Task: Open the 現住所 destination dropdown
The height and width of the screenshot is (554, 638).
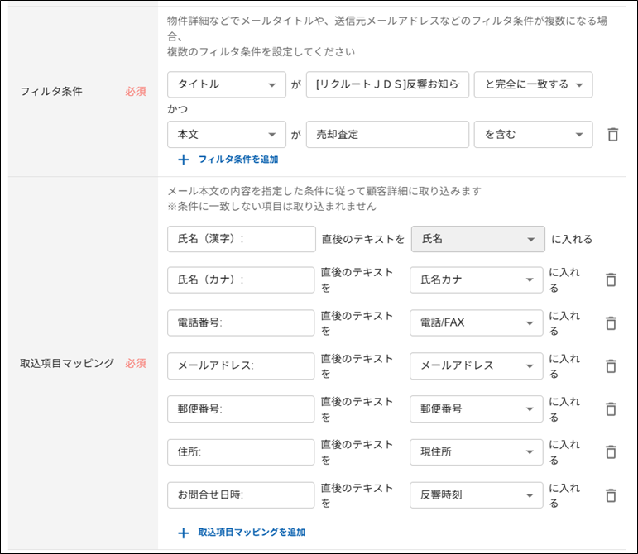Action: point(477,452)
